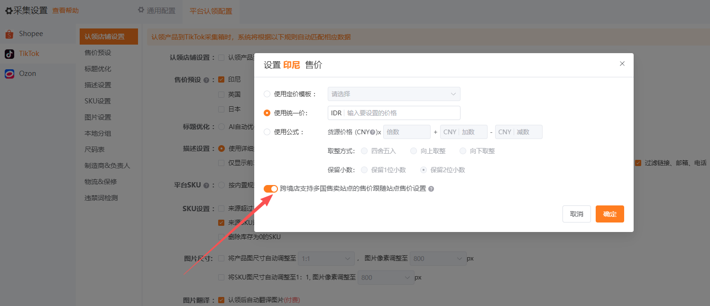Select 保留1位小数 option
This screenshot has width=710, height=306.
(364, 170)
